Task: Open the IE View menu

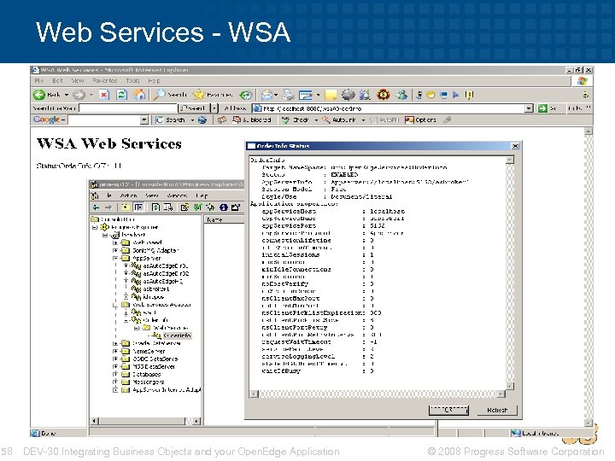Action: [78, 80]
